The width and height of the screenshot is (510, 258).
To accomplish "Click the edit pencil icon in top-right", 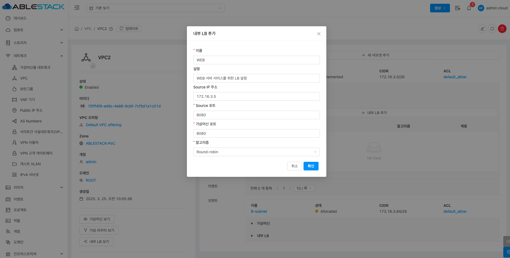I will coord(482,29).
